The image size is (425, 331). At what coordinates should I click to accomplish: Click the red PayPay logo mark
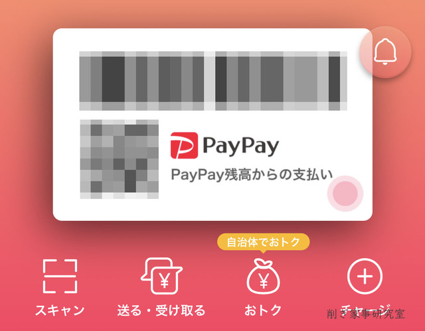[x=184, y=145]
